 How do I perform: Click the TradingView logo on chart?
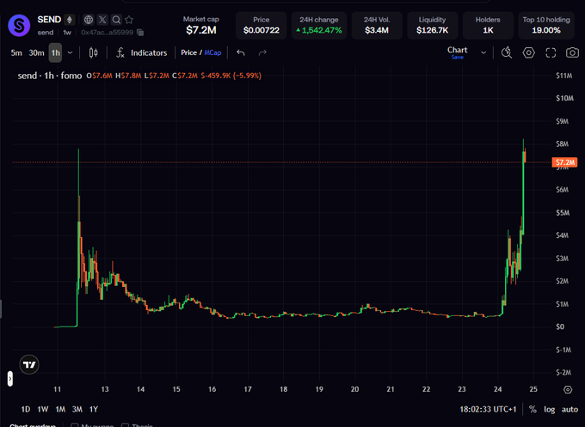pyautogui.click(x=29, y=364)
